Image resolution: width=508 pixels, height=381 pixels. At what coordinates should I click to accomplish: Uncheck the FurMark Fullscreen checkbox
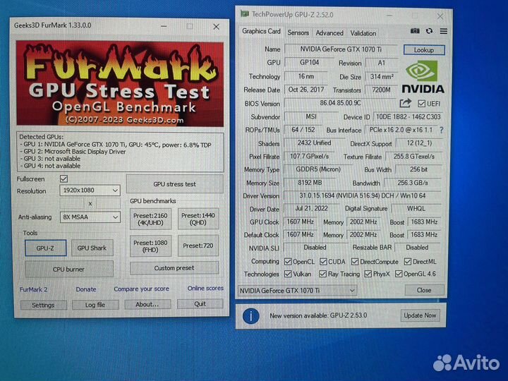click(64, 179)
